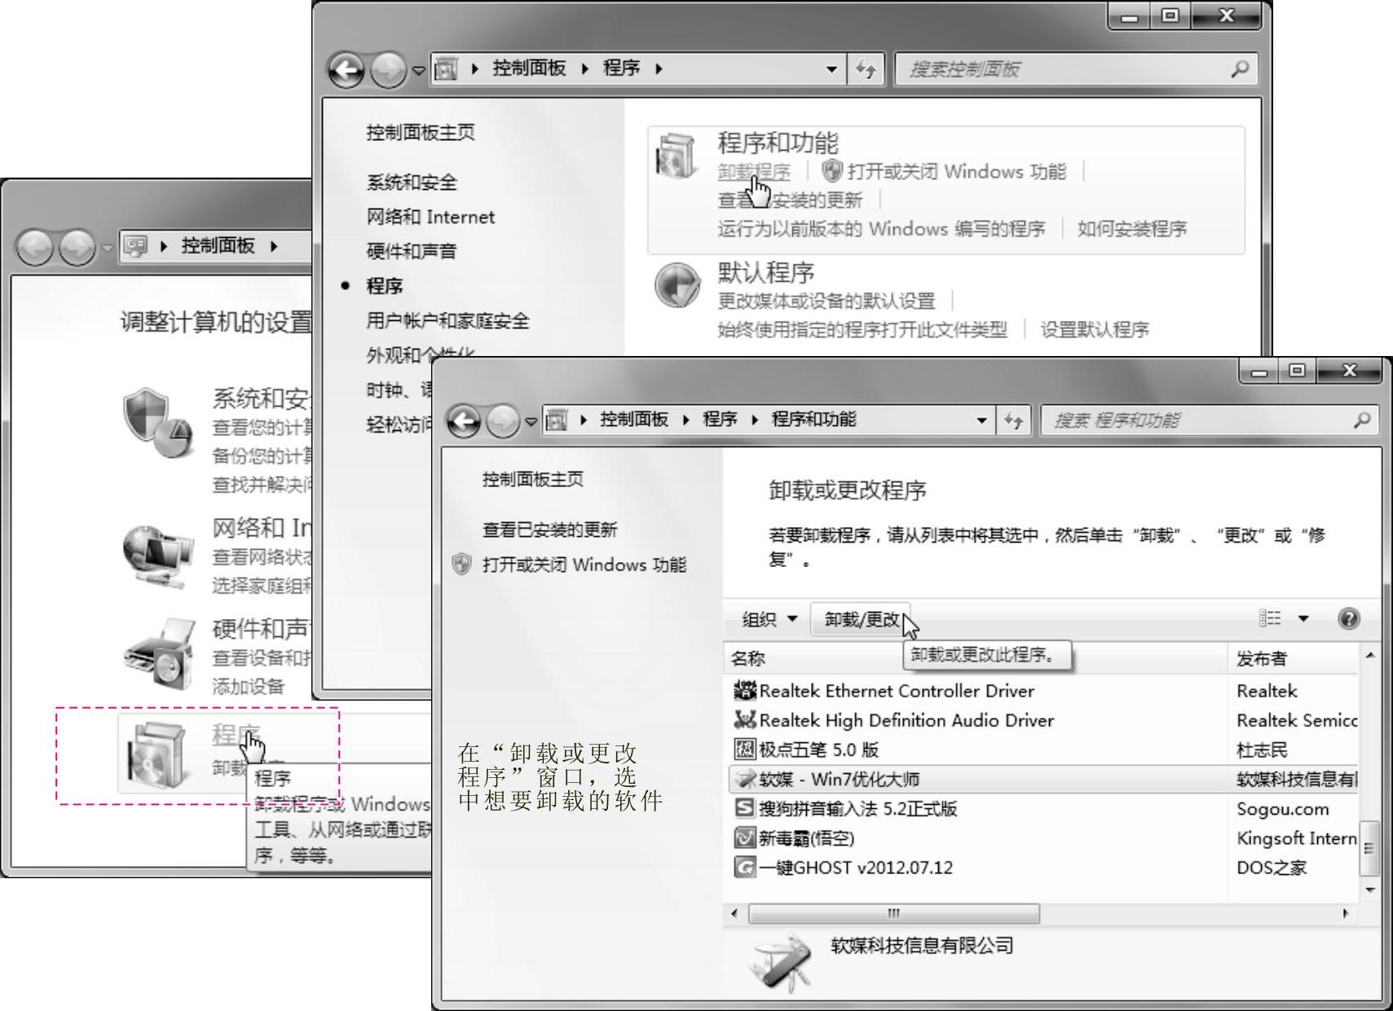Click refresh button in 程序和功能 address bar
This screenshot has height=1011, width=1393.
point(1013,420)
